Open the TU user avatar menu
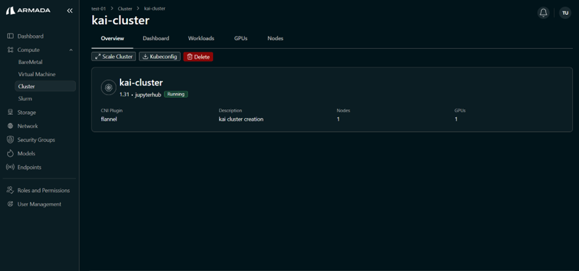579x271 pixels. tap(565, 12)
